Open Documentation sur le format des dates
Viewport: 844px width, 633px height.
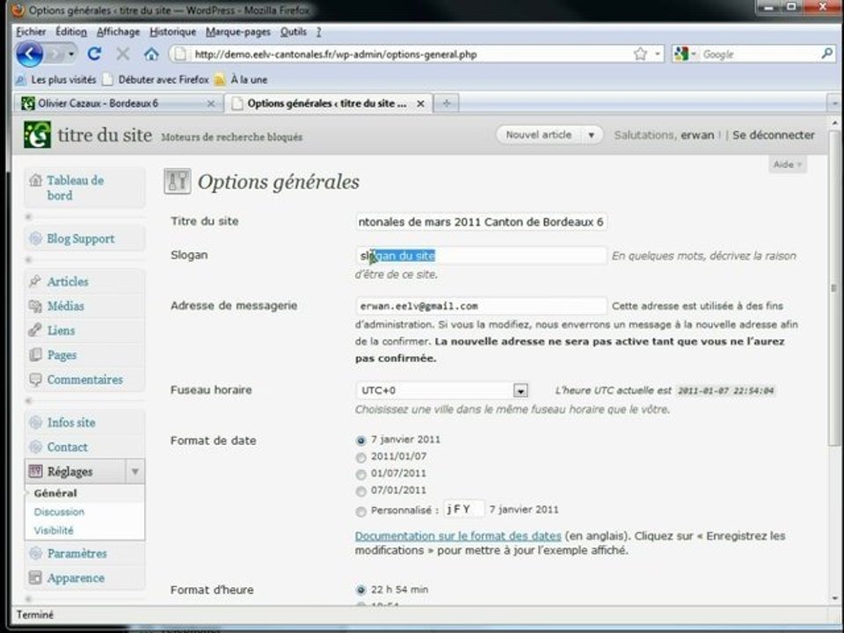click(458, 536)
